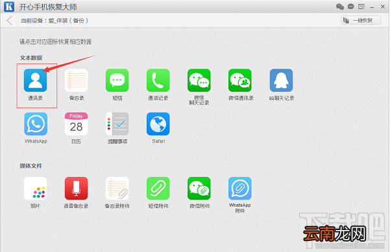
Task: Click the 文本数据 section heading
Action: (31, 58)
